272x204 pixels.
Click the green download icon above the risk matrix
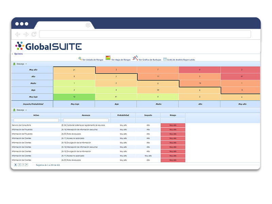[x=13, y=64]
